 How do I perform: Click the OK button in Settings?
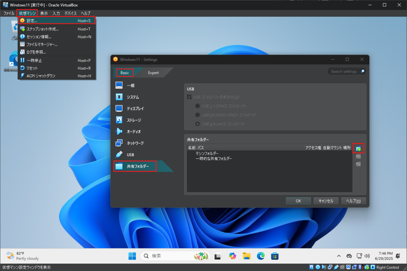click(x=298, y=201)
